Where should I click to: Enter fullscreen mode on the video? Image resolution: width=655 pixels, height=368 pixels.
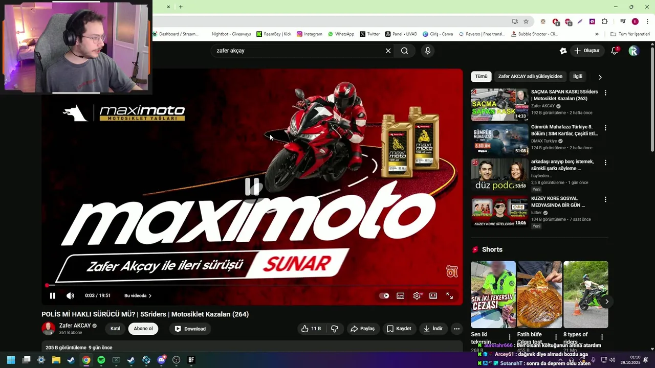click(x=449, y=295)
